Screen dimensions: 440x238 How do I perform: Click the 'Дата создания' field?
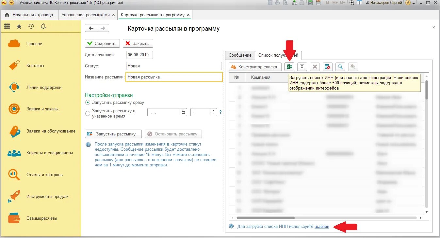(139, 55)
